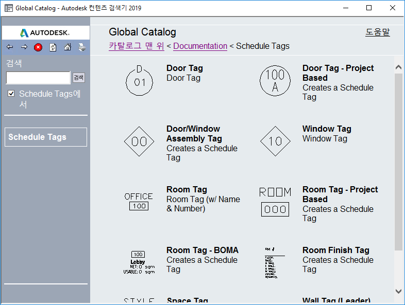Image resolution: width=405 pixels, height=305 pixels.
Task: Click the 'Door/Window Assembly Tag' title
Action: tap(194, 134)
